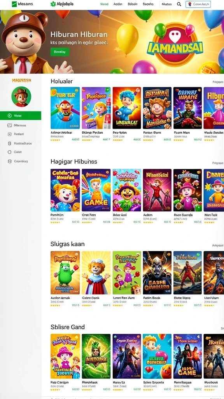Image resolution: width=224 pixels, height=399 pixels.
Task: Open the Narvy La purple warriors thumbnail
Action: coord(127,356)
